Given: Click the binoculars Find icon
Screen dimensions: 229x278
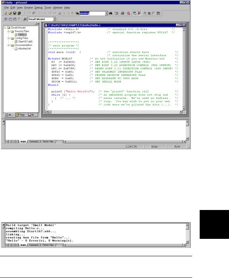Looking at the screenshot, I should click(111, 13).
